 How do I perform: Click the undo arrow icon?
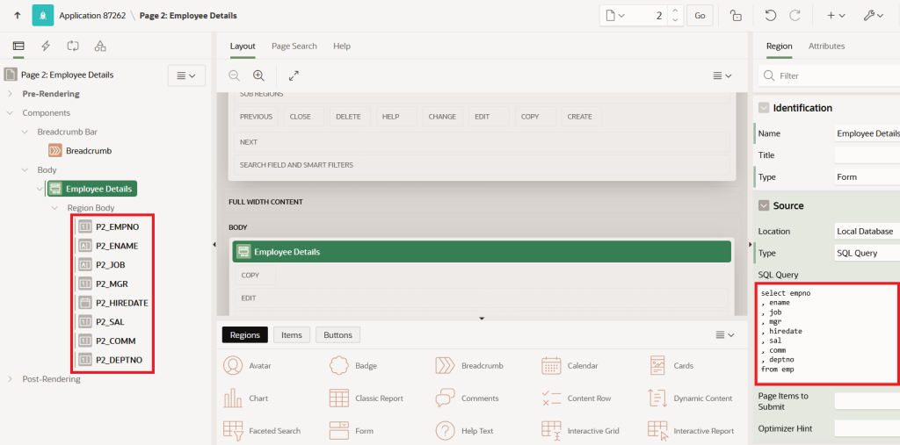[770, 16]
